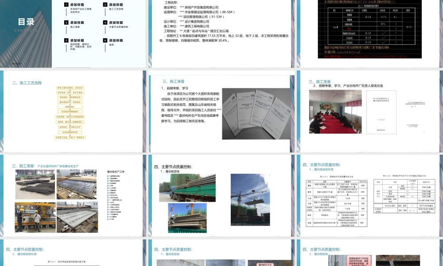Select the 叠合板验收 slide with pink callout
The height and width of the screenshot is (266, 443).
pyautogui.click(x=370, y=253)
